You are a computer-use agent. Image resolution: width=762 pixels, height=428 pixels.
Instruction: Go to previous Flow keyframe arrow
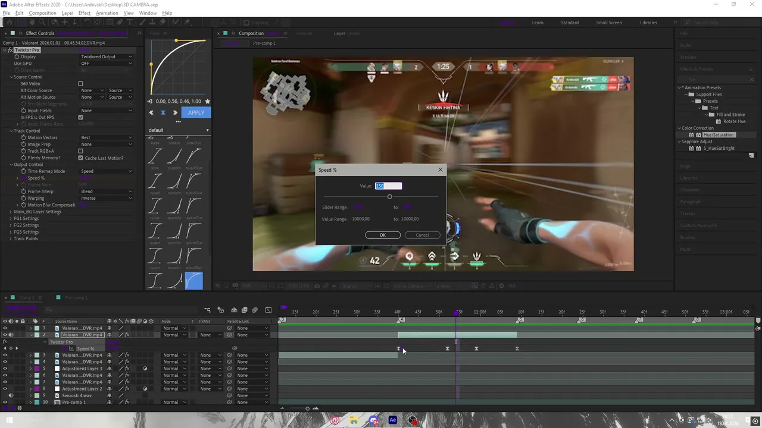(x=151, y=112)
